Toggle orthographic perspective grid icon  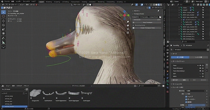point(128,32)
